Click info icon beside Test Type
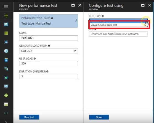154x123 pixels. 103,16
